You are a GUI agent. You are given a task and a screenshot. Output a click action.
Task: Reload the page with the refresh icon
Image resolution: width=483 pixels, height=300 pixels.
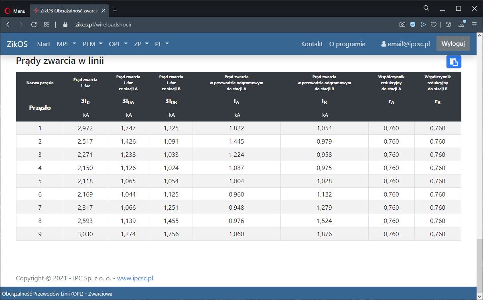coord(34,24)
